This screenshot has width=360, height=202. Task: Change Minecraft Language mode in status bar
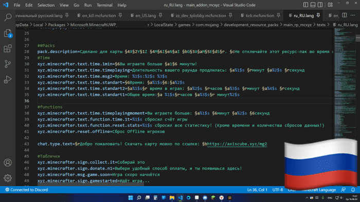(x=319, y=190)
